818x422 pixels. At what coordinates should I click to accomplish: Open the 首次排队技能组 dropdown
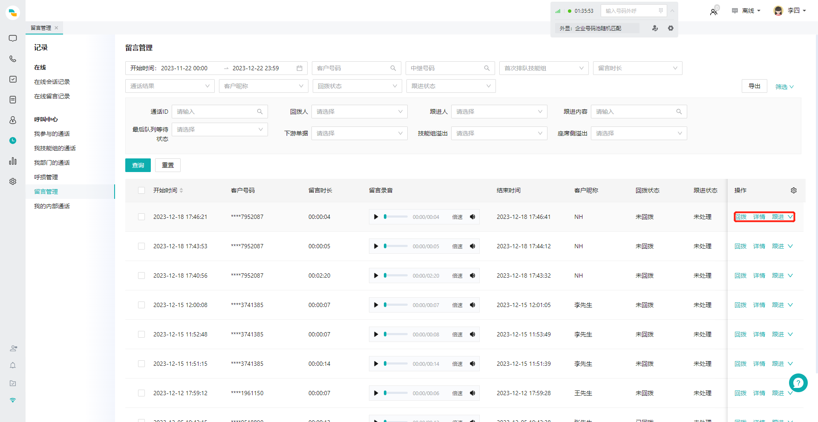pos(544,68)
